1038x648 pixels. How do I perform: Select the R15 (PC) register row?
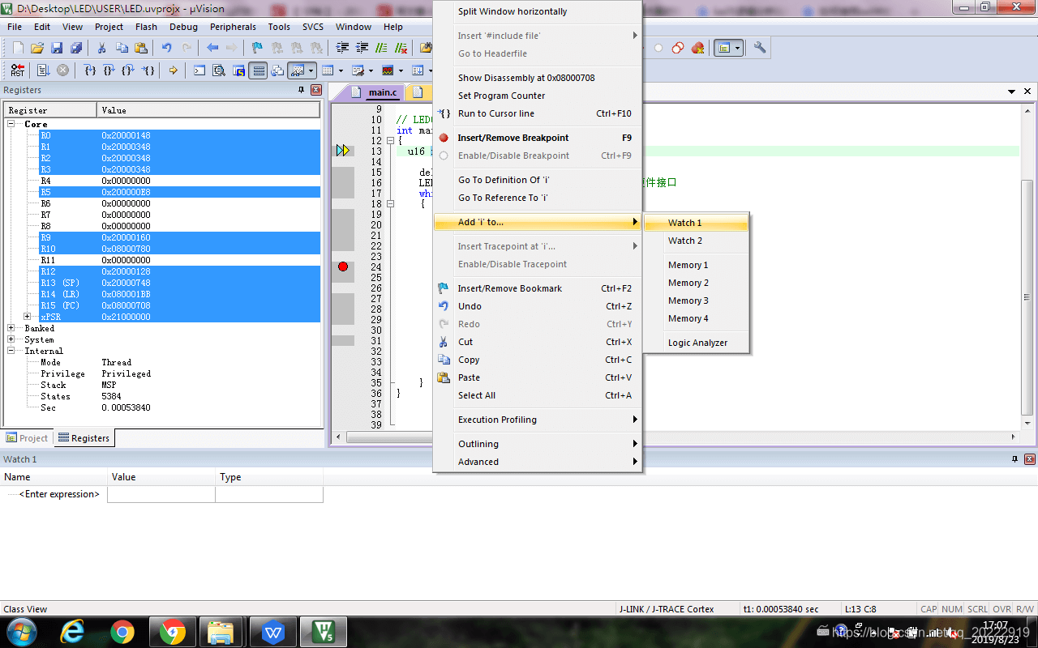(x=179, y=305)
